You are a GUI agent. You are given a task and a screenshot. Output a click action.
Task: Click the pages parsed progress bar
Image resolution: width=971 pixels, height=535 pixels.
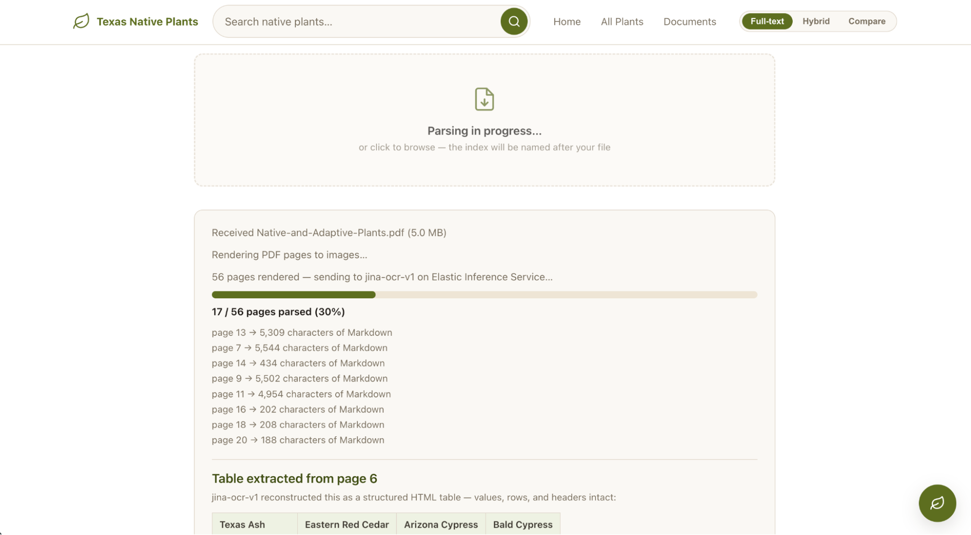pyautogui.click(x=484, y=294)
